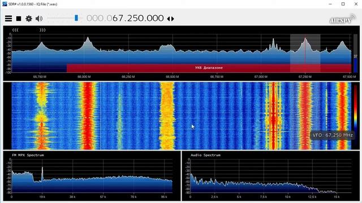Image resolution: width=362 pixels, height=203 pixels.
Task: Click the 19 k pilot tone spike
Action: 42,174
